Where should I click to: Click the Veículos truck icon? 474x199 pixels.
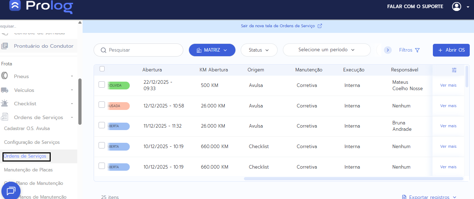coord(5,90)
